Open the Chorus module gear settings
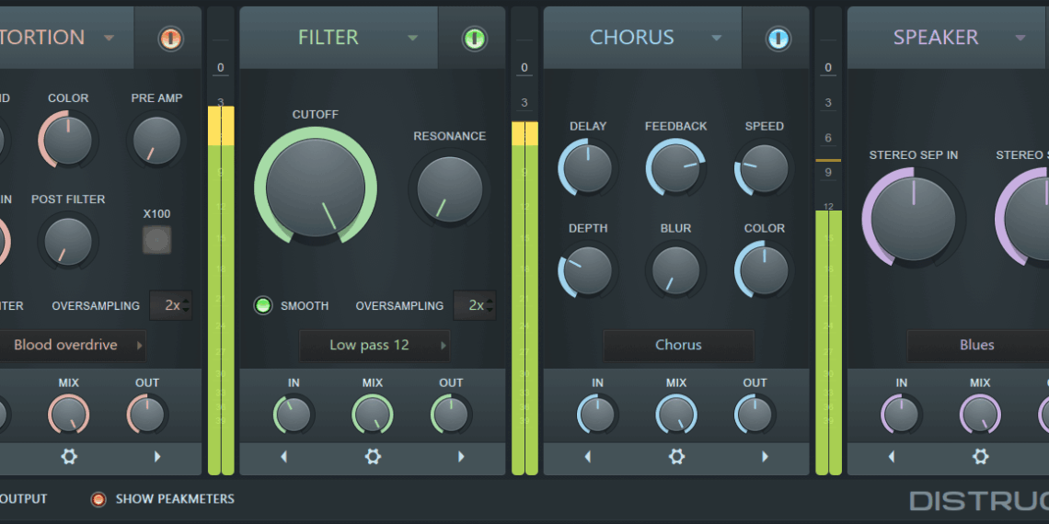Viewport: 1049px width, 524px height. click(676, 457)
